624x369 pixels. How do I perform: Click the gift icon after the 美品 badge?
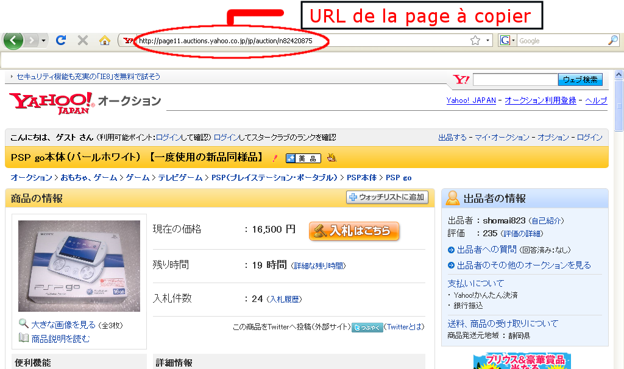coord(331,158)
